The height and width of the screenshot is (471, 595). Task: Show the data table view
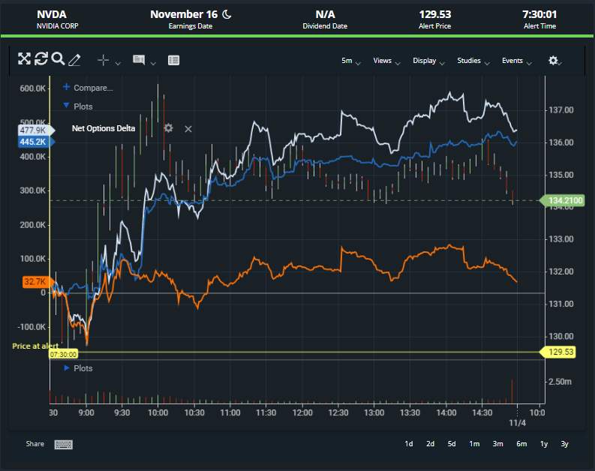174,60
